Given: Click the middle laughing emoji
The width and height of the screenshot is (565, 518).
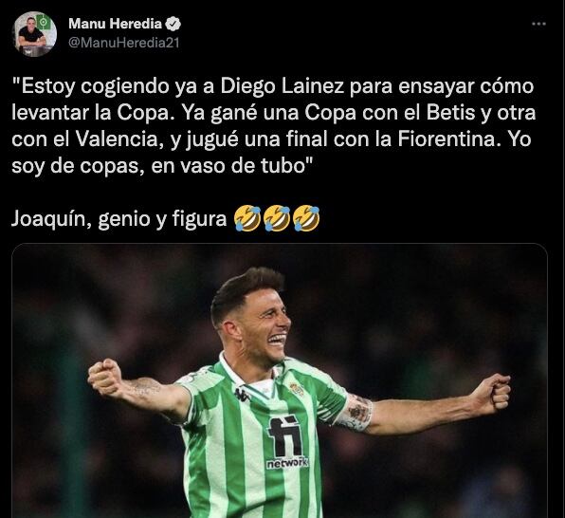Looking at the screenshot, I should tap(277, 218).
